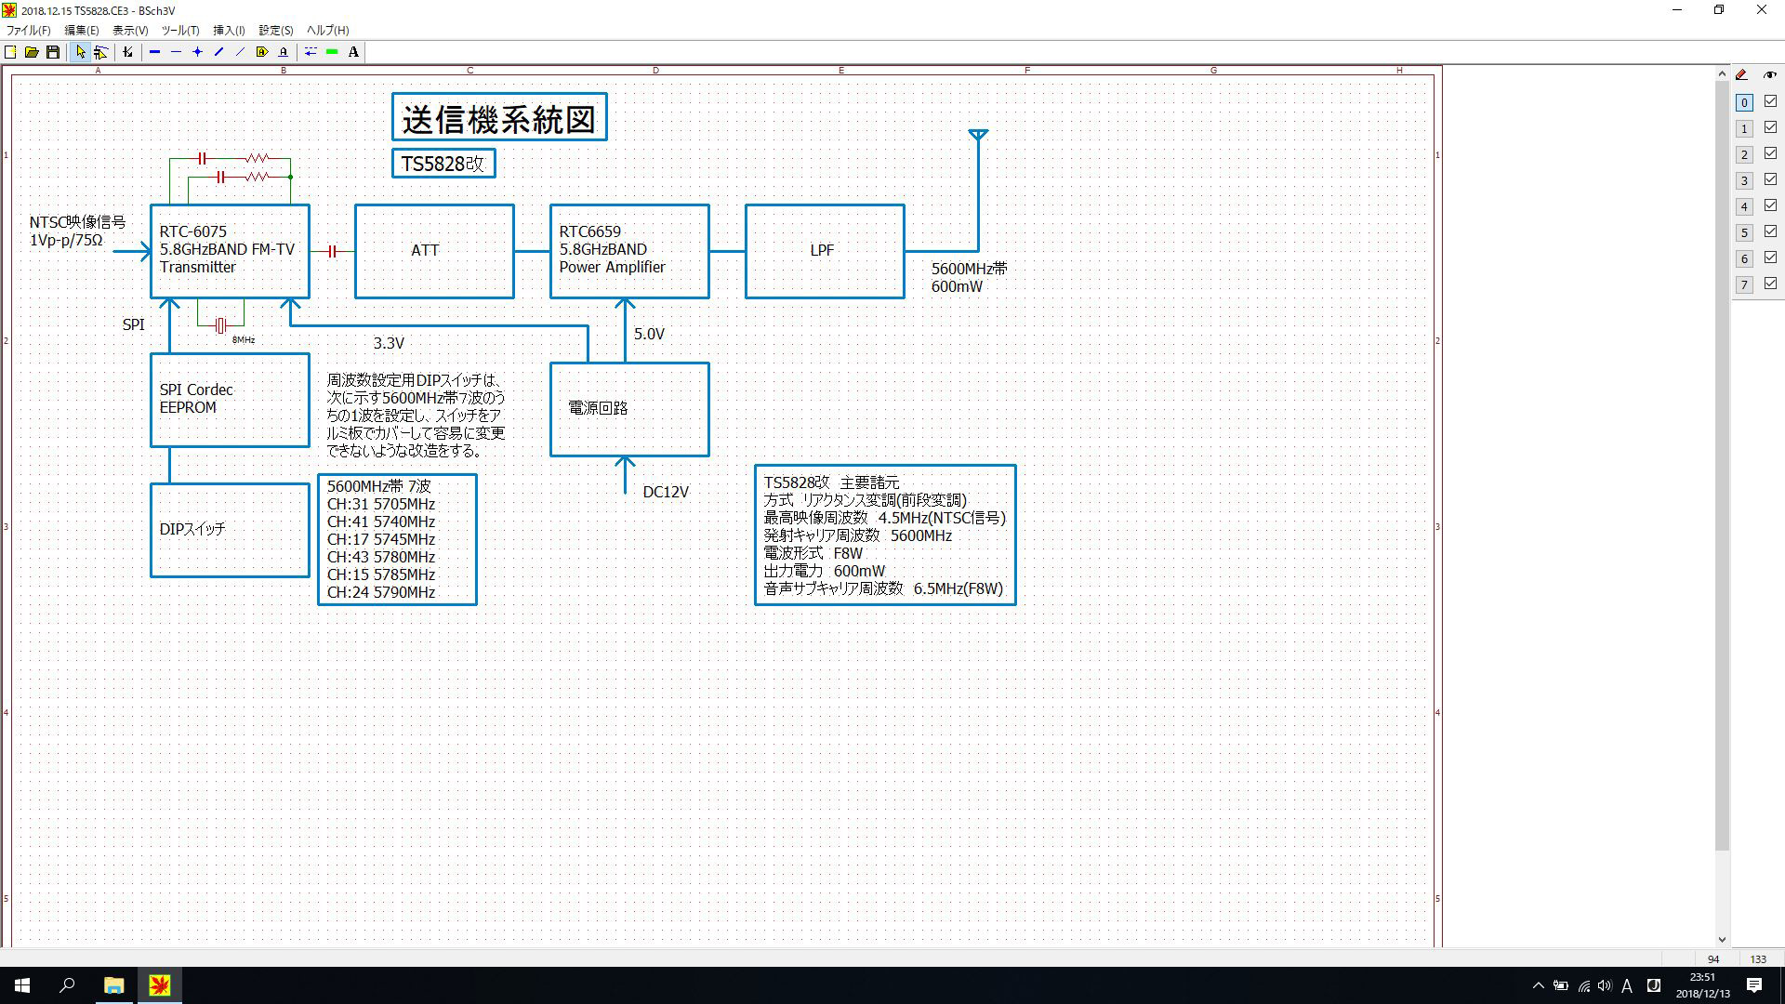Screen dimensions: 1785x1004
Task: Select the arrow selector tool
Action: tap(80, 52)
